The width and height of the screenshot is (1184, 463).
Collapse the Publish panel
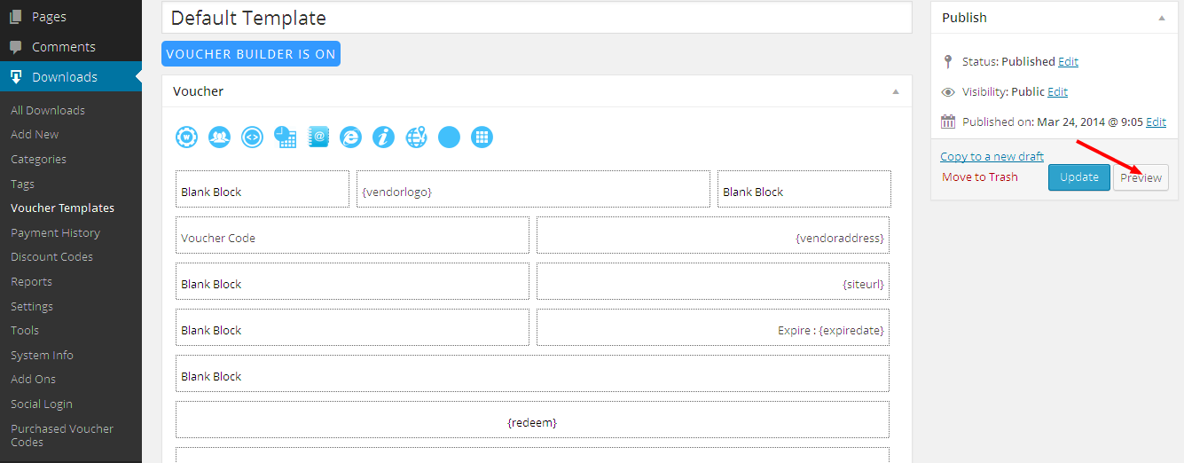click(1161, 18)
